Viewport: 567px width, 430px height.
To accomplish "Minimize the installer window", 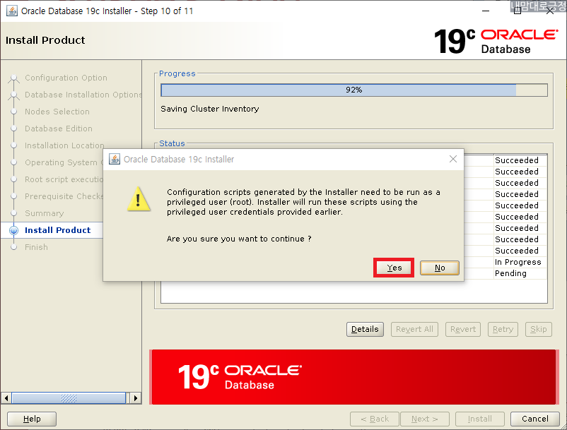I will [486, 11].
